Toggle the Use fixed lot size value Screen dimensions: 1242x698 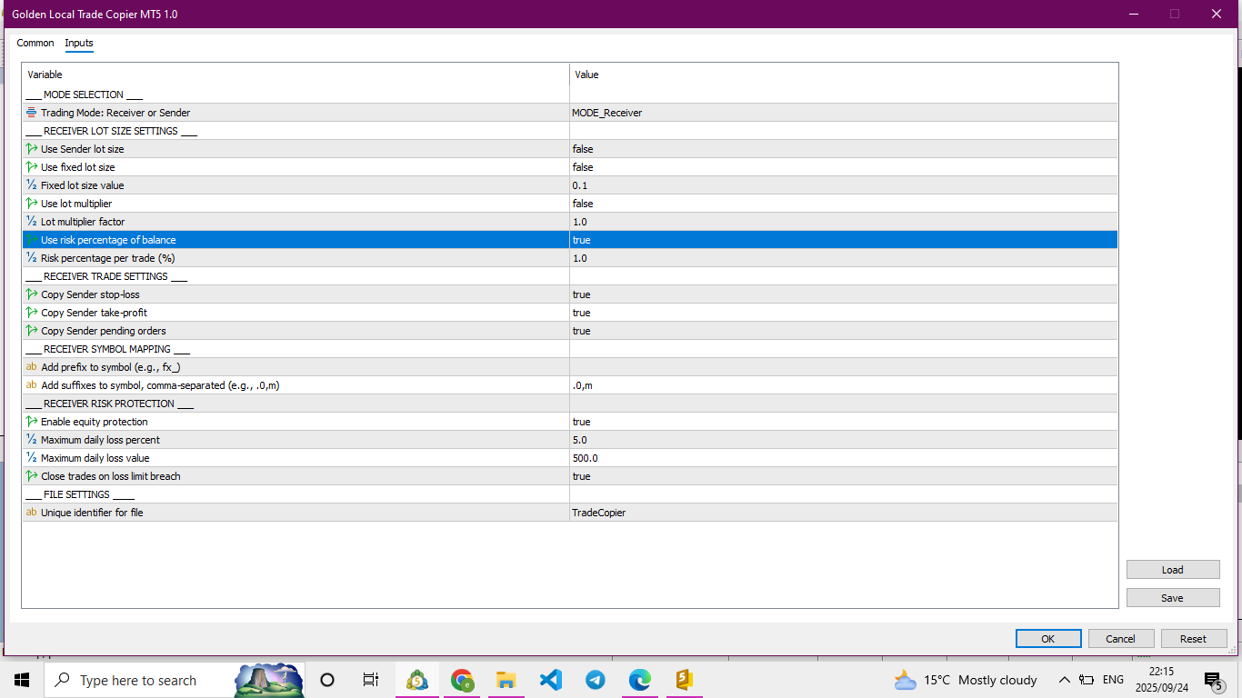click(844, 167)
